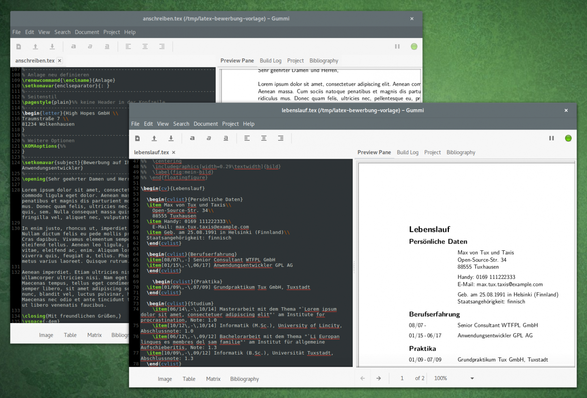587x398 pixels.
Task: Click the new document icon in lebenslauf window
Action: 137,138
